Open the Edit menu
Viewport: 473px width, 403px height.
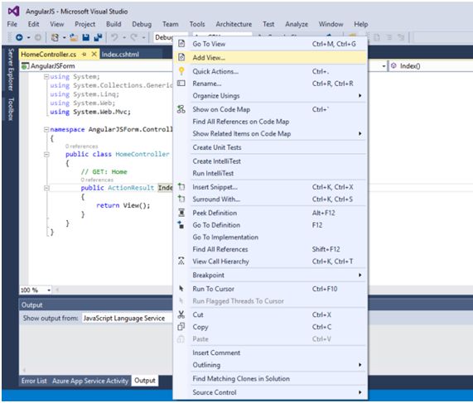pyautogui.click(x=33, y=24)
